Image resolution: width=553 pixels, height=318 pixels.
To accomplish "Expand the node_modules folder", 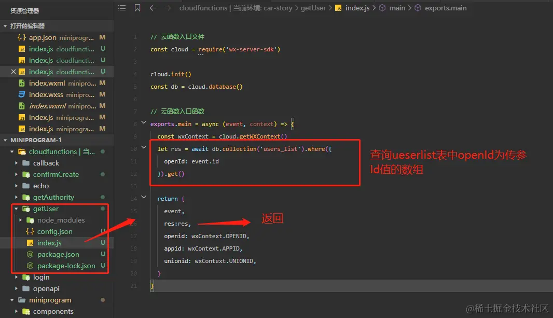I will point(23,220).
